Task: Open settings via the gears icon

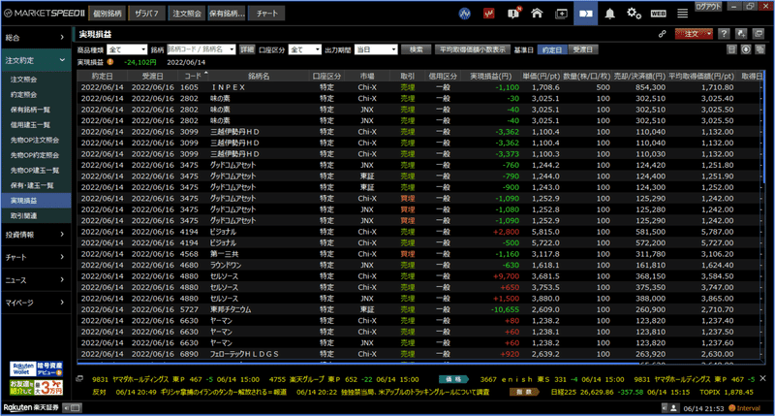Action: [635, 14]
